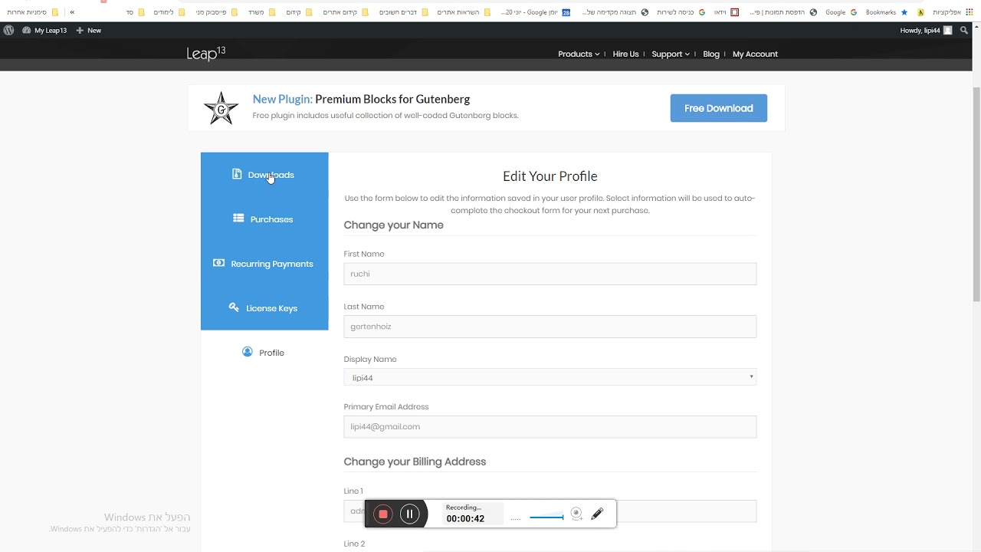The image size is (981, 552).
Task: Select the Purchases tab in sidebar
Action: pyautogui.click(x=264, y=219)
